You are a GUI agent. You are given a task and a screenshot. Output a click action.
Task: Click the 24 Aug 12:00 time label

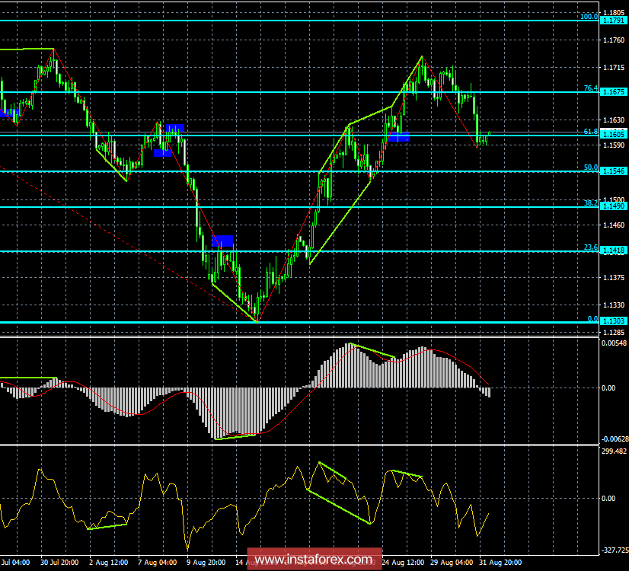(x=402, y=563)
